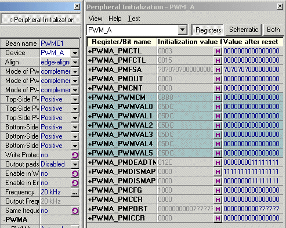Open the Device PWM_A dropdown arrow
The height and width of the screenshot is (228, 286).
pos(75,53)
